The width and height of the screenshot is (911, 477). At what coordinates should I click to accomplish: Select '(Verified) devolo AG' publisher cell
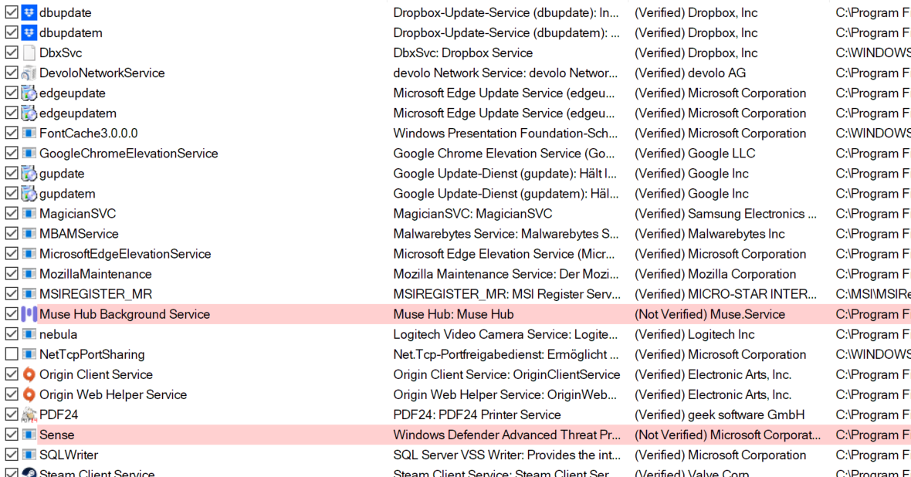pyautogui.click(x=690, y=73)
